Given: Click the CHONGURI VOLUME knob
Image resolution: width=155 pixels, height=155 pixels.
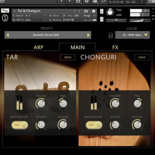Looking at the screenshot, I should (x=115, y=104).
